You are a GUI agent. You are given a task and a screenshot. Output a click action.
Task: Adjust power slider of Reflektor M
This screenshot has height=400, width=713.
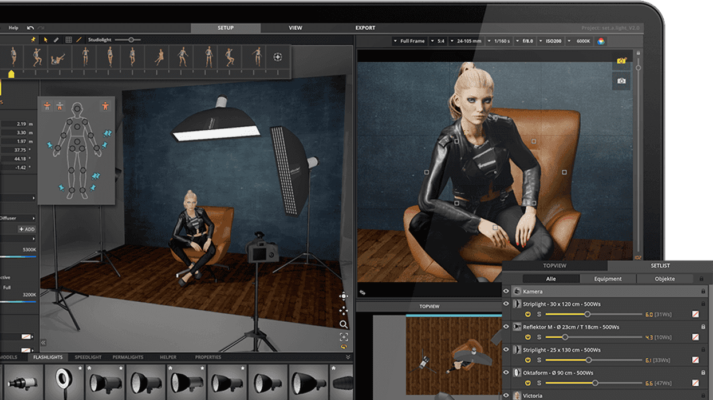pos(593,337)
